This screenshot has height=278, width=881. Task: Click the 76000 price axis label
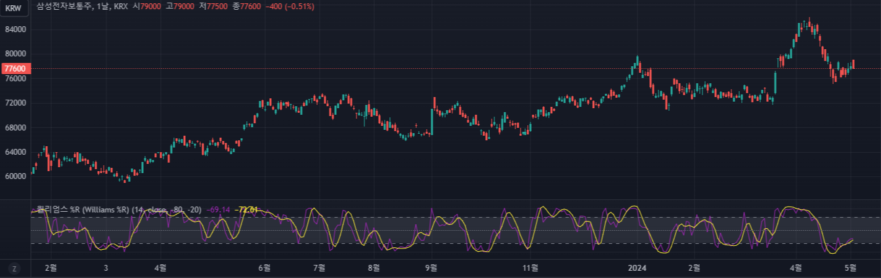click(14, 79)
